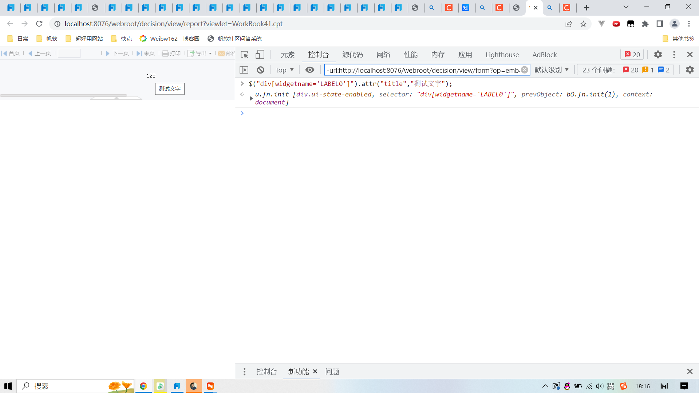699x393 pixels.
Task: Open the Lighthouse tab
Action: tap(502, 55)
